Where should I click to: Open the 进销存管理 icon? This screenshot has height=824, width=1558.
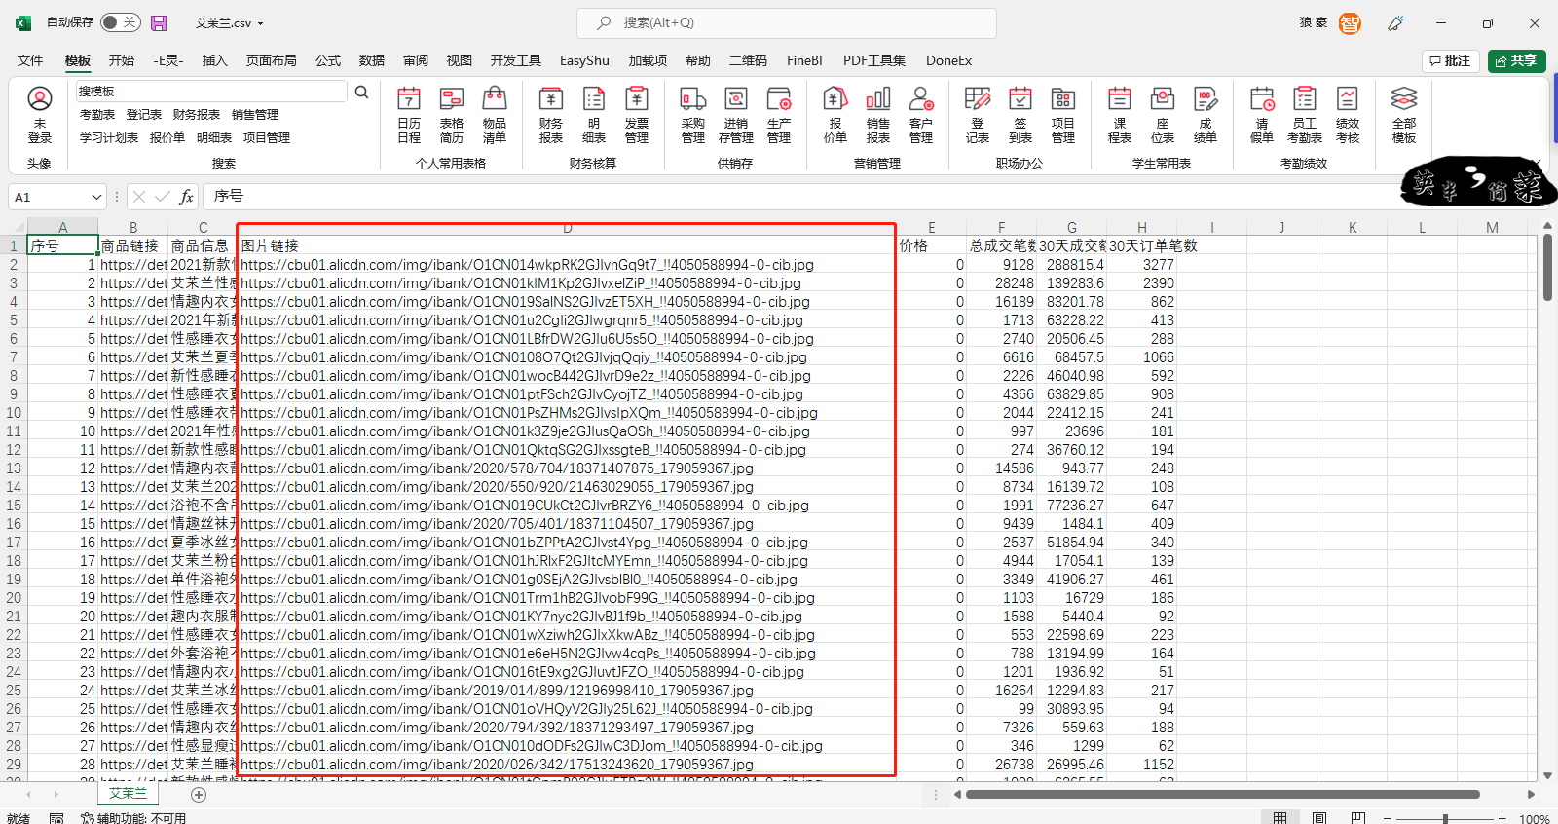coord(736,115)
